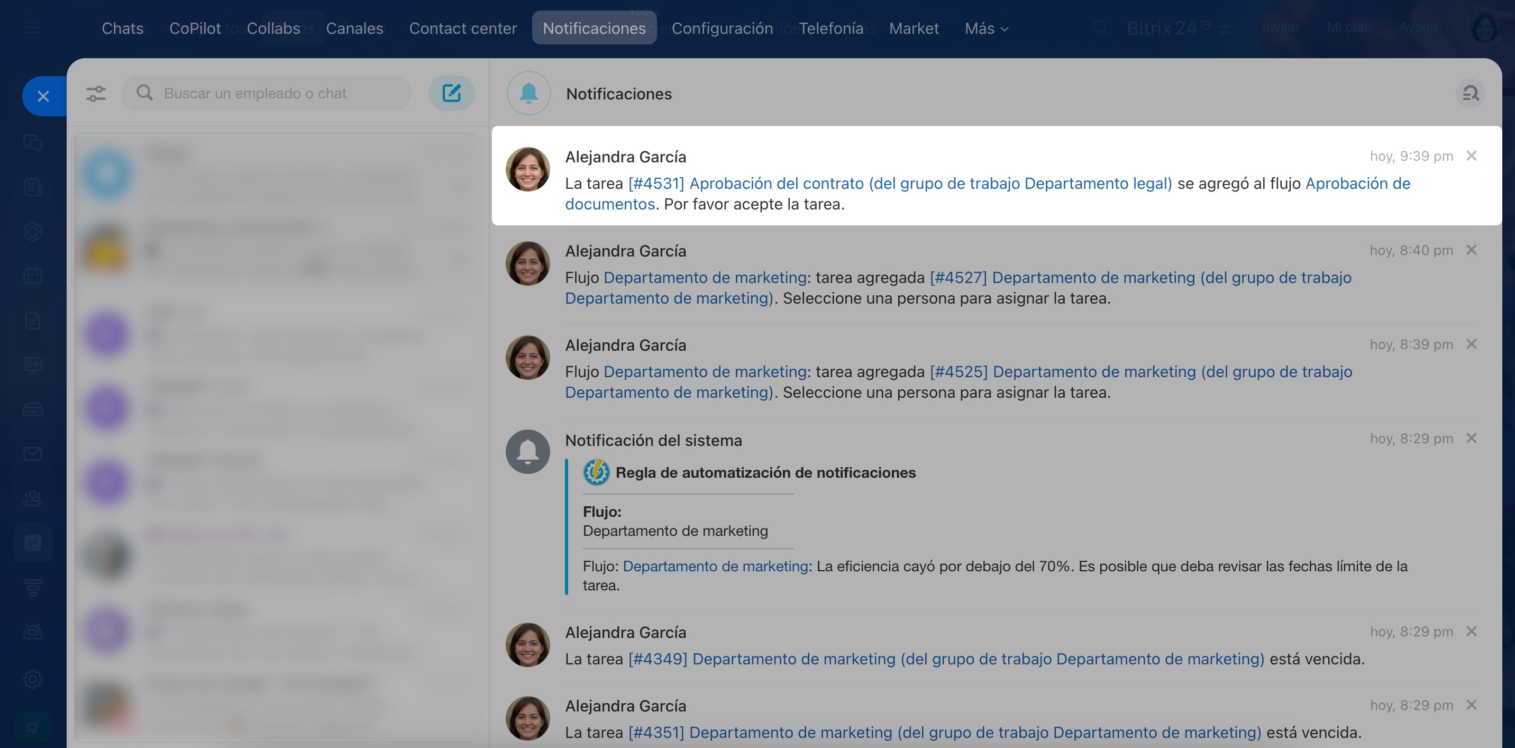
Task: Open the settings gear icon in left sidebar
Action: [33, 679]
